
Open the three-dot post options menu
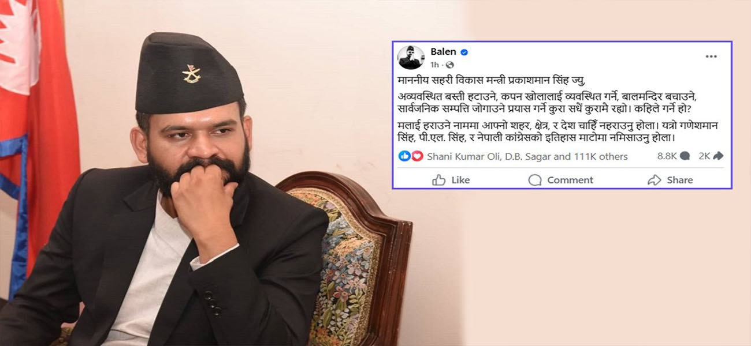point(711,57)
